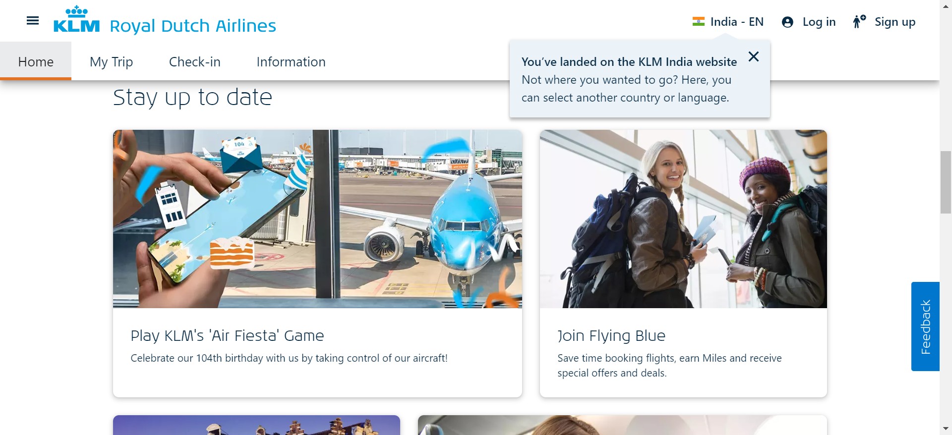
Task: Click the page scrollbar down arrow
Action: (946, 429)
